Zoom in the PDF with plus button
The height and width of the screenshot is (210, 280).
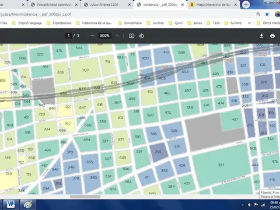point(117,36)
